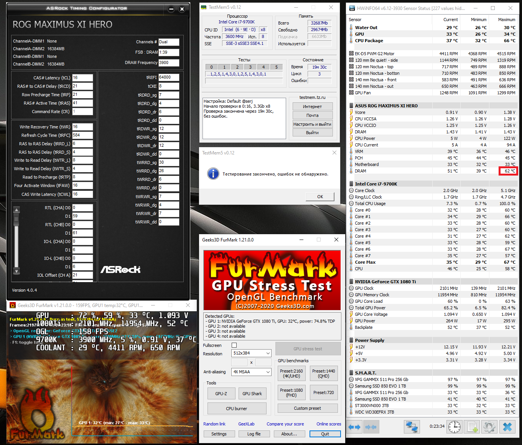Click test column 0 header in TestMem5
Image resolution: width=522 pixels, height=445 pixels.
212,67
